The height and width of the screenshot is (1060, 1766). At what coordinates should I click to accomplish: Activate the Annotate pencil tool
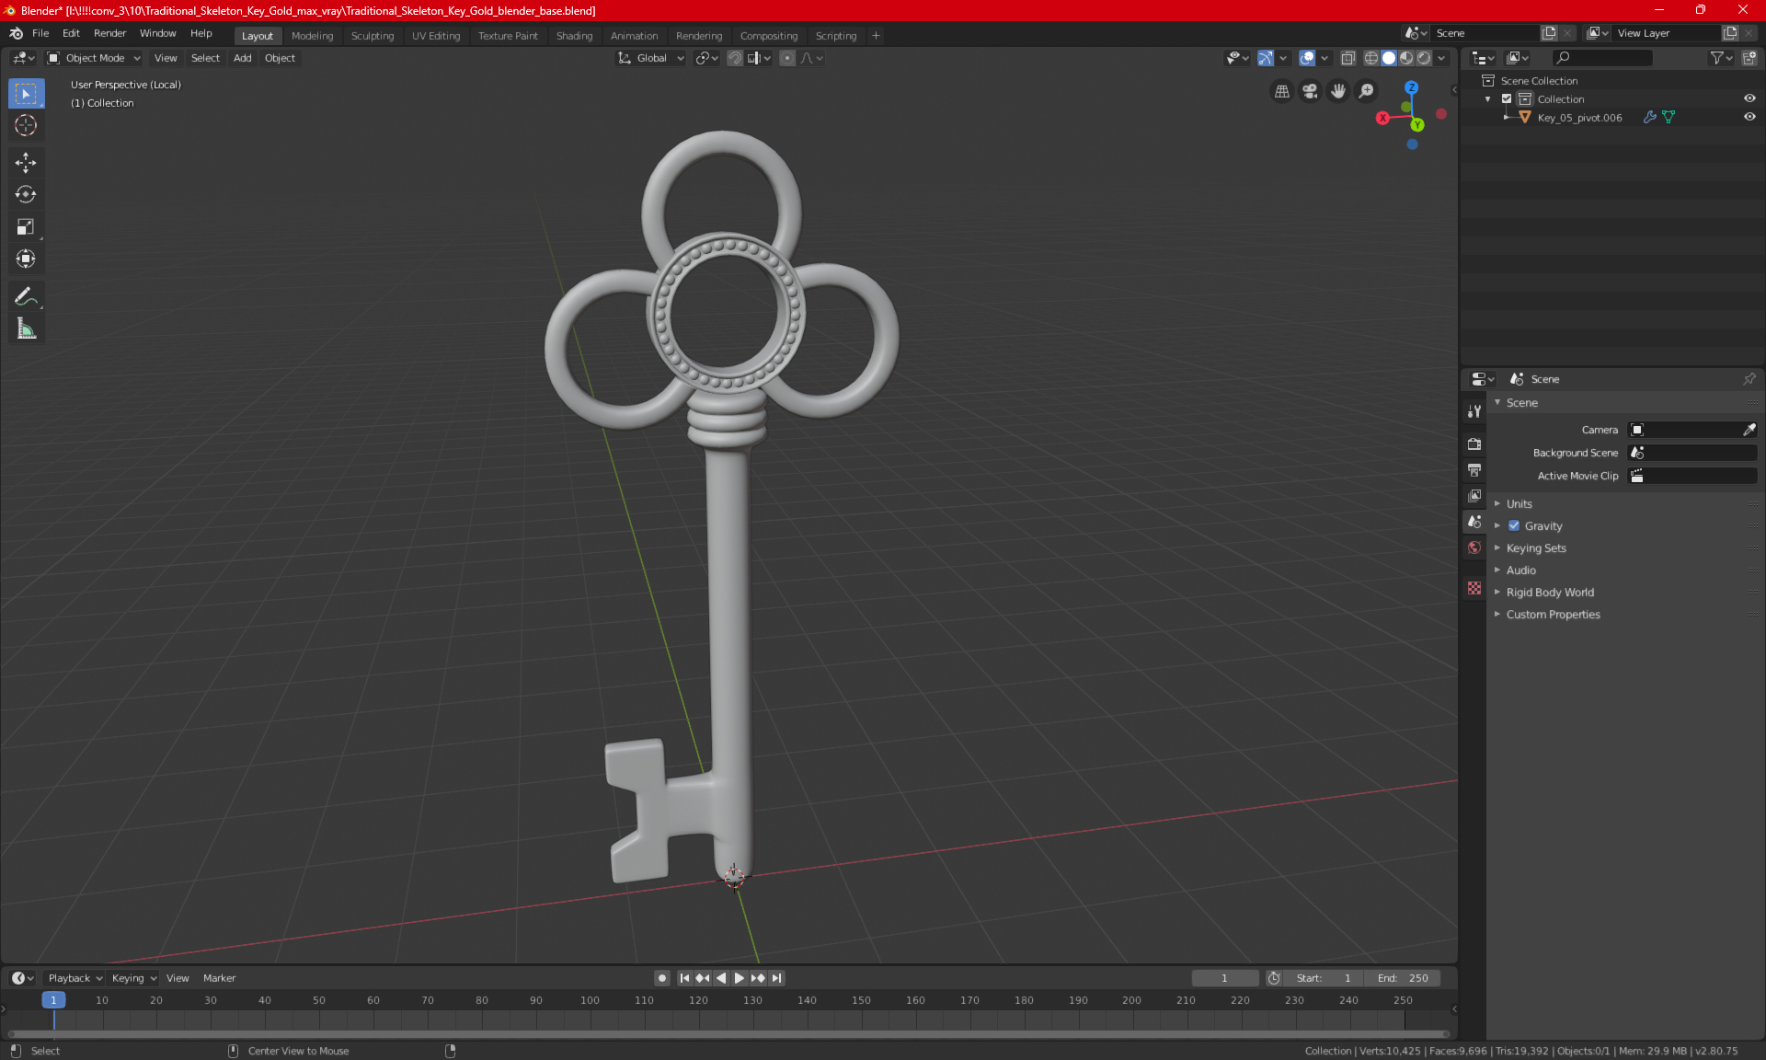[26, 296]
